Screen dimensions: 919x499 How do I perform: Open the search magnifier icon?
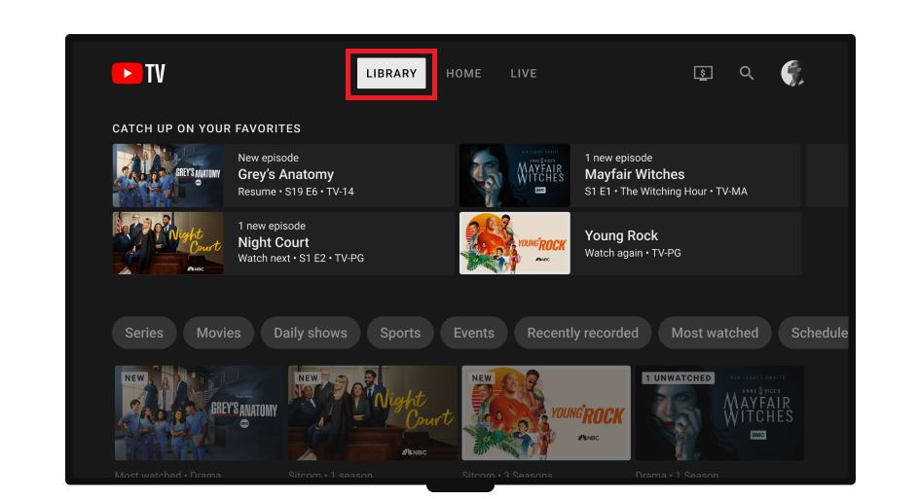click(x=746, y=73)
